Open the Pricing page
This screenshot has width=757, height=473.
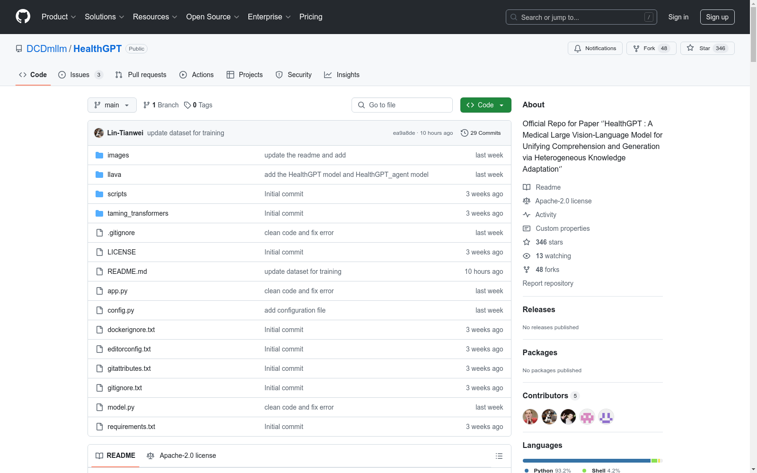[x=311, y=17]
